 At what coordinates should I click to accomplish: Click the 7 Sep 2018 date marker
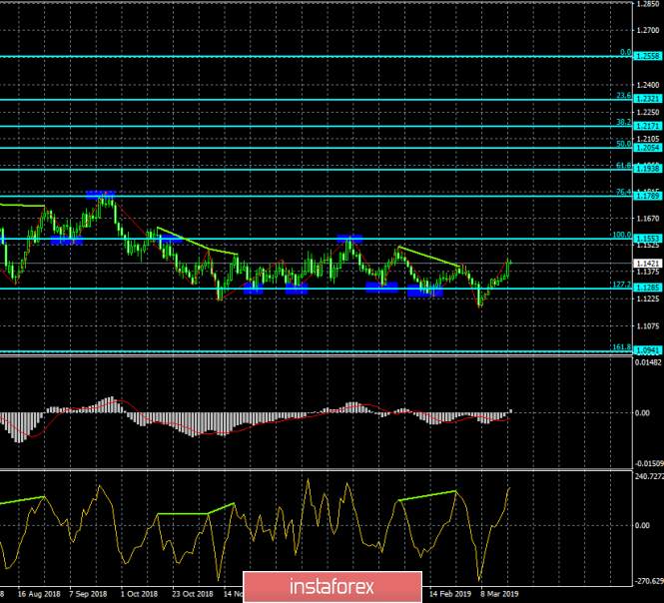click(x=88, y=594)
